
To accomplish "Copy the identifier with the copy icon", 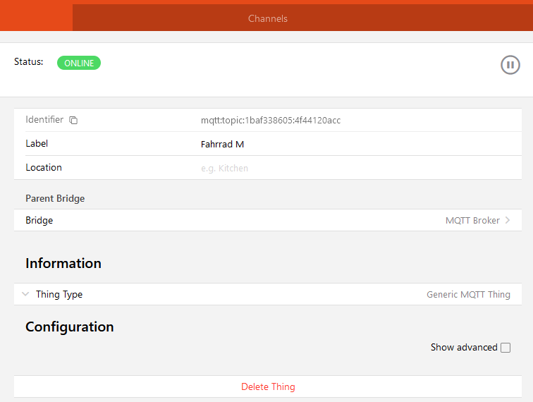I will [x=73, y=121].
